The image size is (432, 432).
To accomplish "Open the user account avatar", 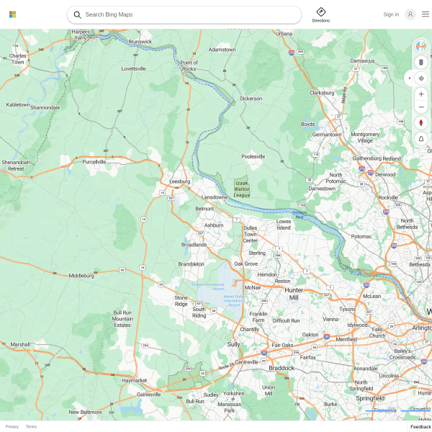I will pos(410,14).
